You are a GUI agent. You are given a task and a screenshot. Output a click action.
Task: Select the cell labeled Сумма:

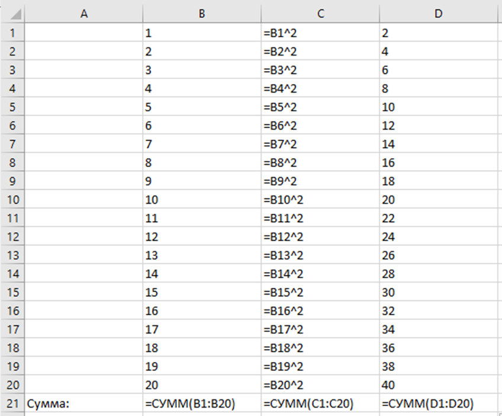click(83, 404)
